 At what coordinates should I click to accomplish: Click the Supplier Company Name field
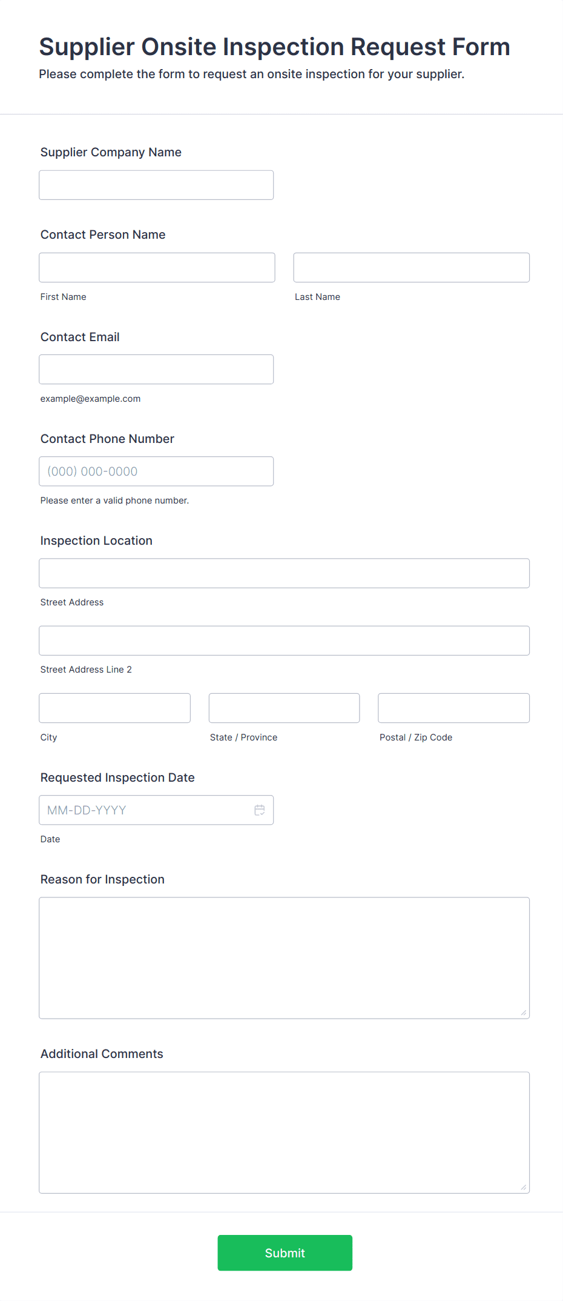coord(156,185)
